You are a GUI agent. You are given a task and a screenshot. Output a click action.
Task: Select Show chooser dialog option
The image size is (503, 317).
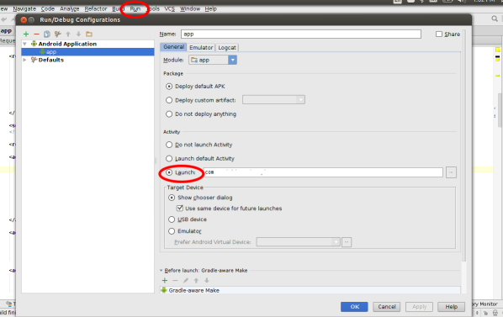pos(172,198)
